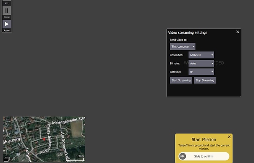Expand the Resolution 640x480 dropdown
This screenshot has width=254, height=163.
(201, 55)
